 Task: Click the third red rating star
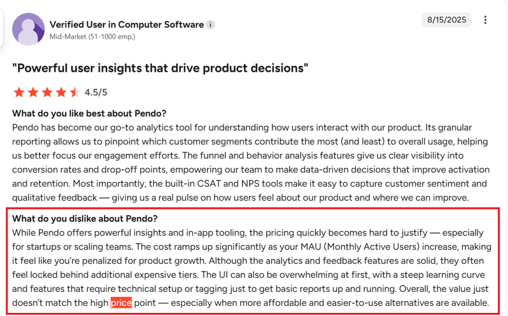point(46,93)
